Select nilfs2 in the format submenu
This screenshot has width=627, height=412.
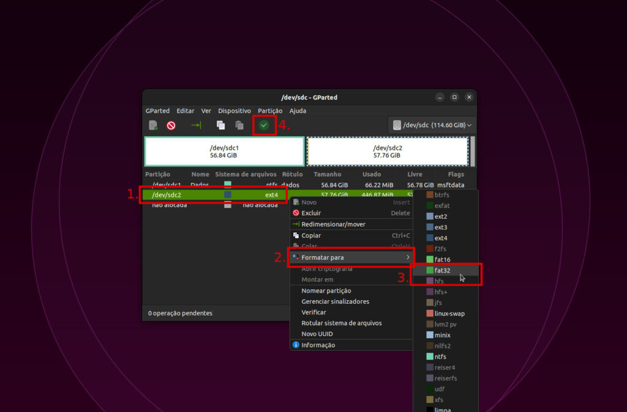(x=446, y=346)
